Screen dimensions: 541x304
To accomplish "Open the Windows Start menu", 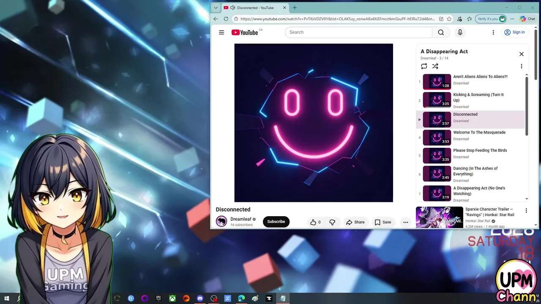I will pos(7,299).
